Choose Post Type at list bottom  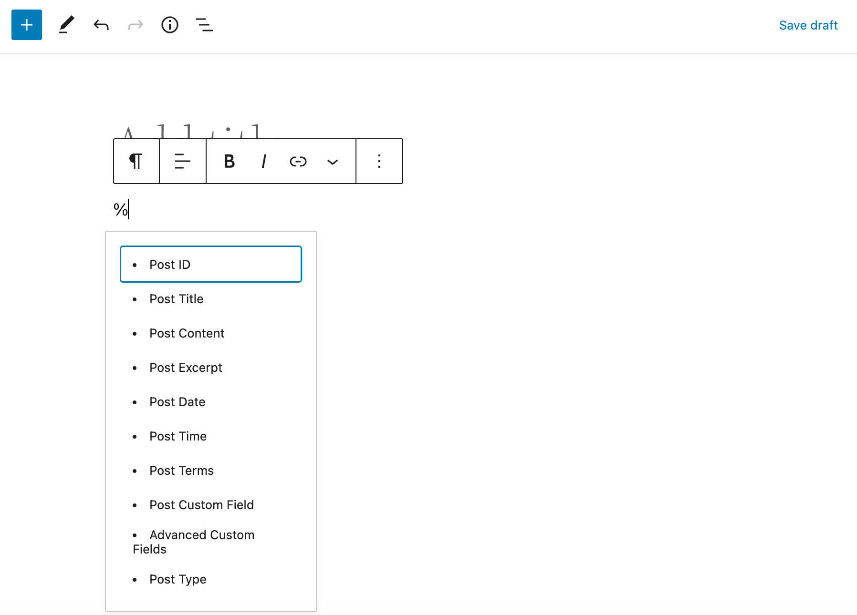click(178, 579)
